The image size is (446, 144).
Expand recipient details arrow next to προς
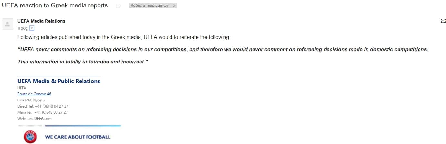pyautogui.click(x=32, y=28)
